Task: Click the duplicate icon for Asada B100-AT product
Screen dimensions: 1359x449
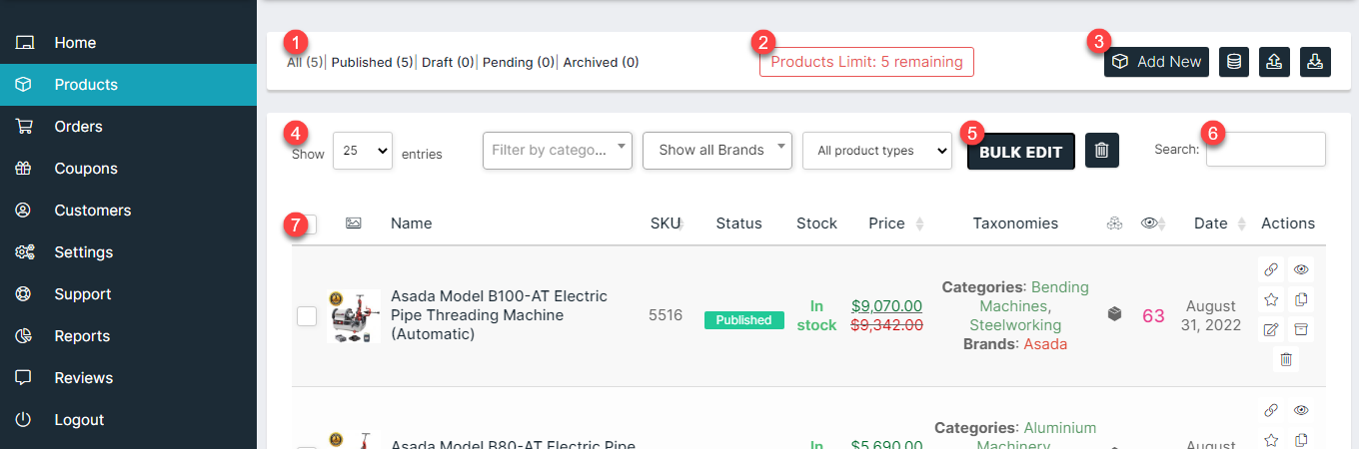Action: (1301, 299)
